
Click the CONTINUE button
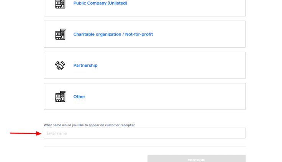coord(197,159)
